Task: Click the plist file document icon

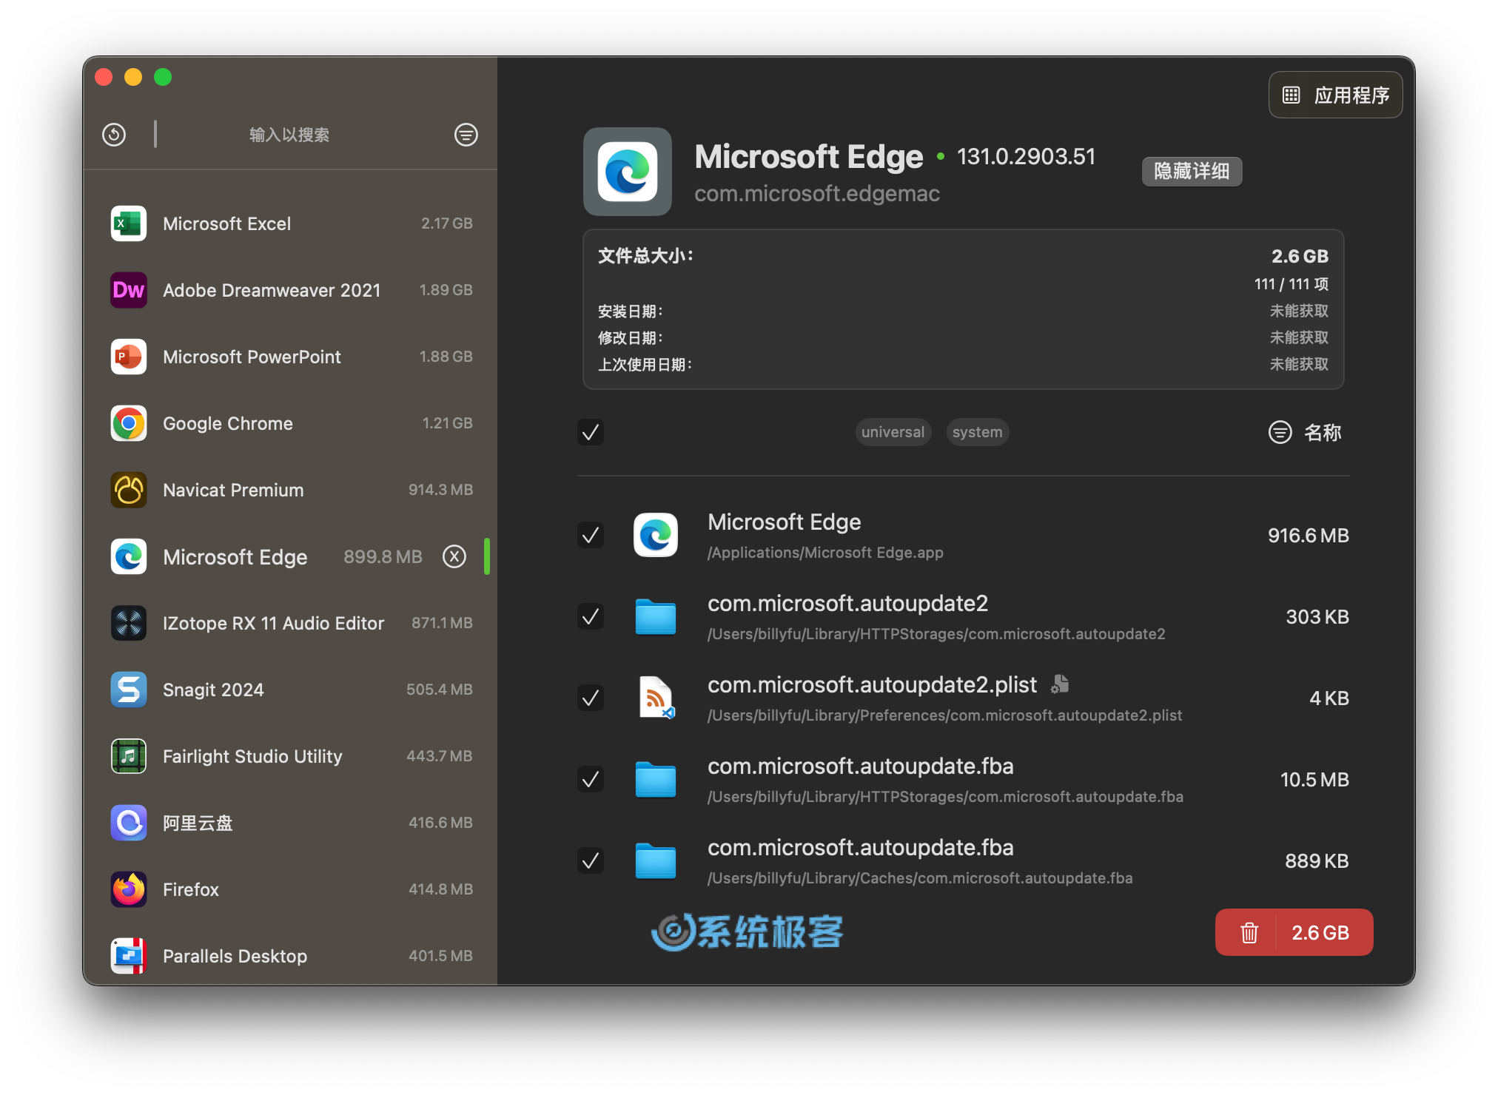Action: [656, 698]
